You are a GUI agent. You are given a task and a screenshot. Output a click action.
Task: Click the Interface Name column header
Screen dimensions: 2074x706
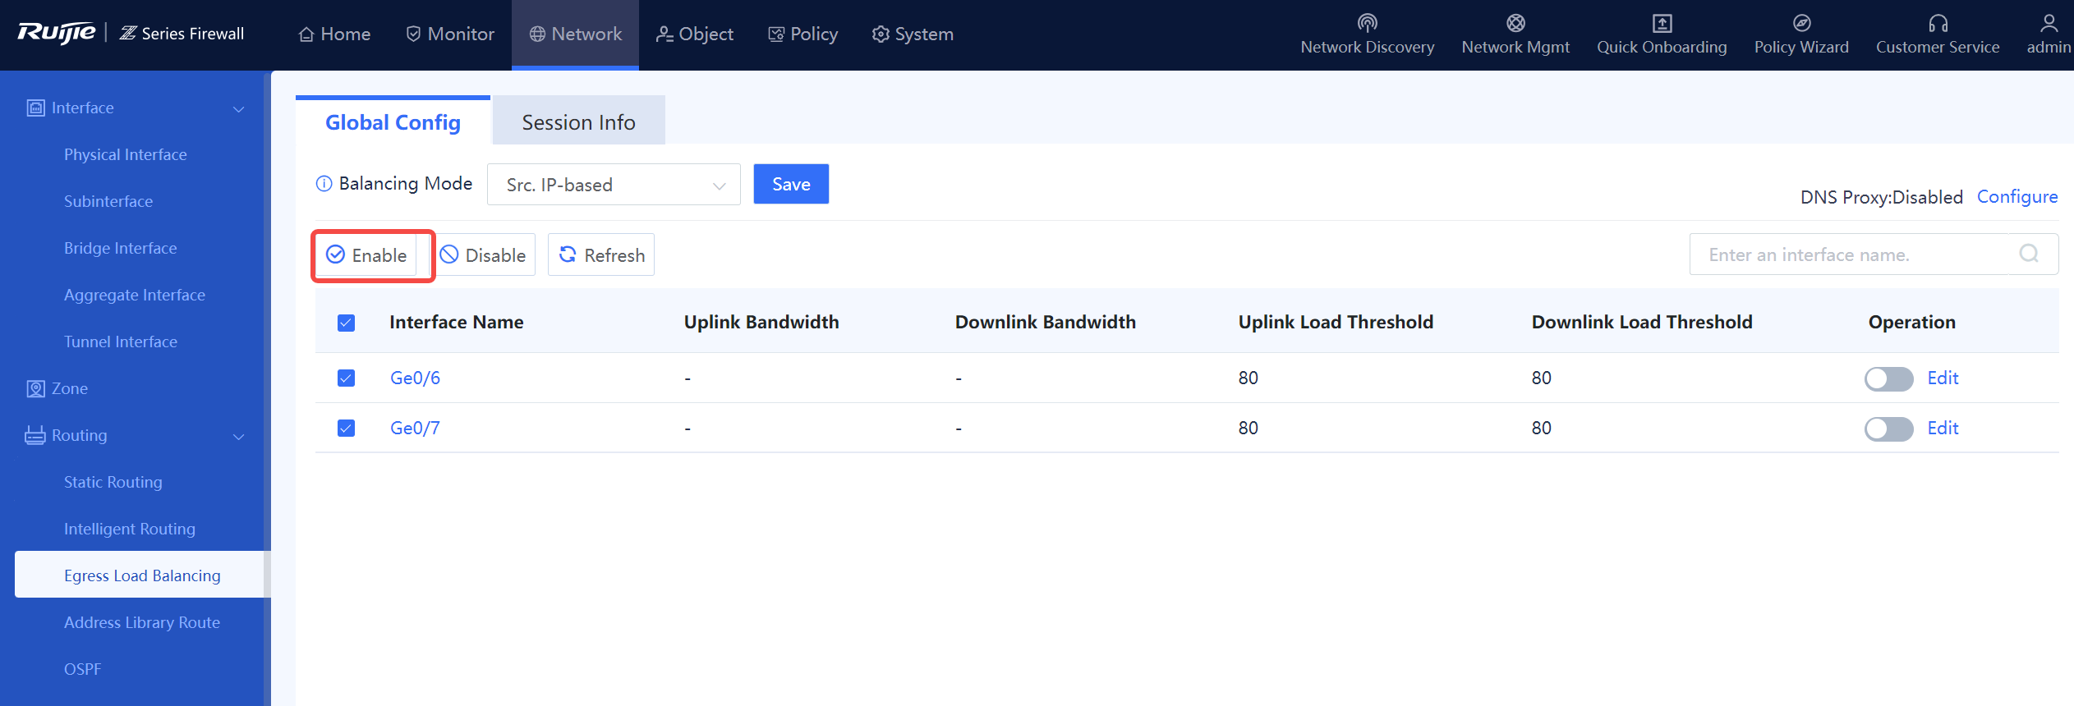pos(456,322)
